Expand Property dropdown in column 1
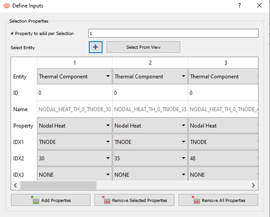The height and width of the screenshot is (217, 270). tap(74, 126)
